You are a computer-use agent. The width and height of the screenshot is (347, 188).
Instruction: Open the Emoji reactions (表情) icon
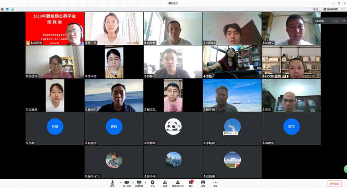click(x=203, y=183)
